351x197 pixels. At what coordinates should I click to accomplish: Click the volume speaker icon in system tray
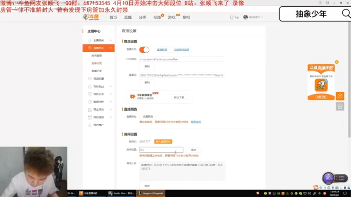(309, 193)
